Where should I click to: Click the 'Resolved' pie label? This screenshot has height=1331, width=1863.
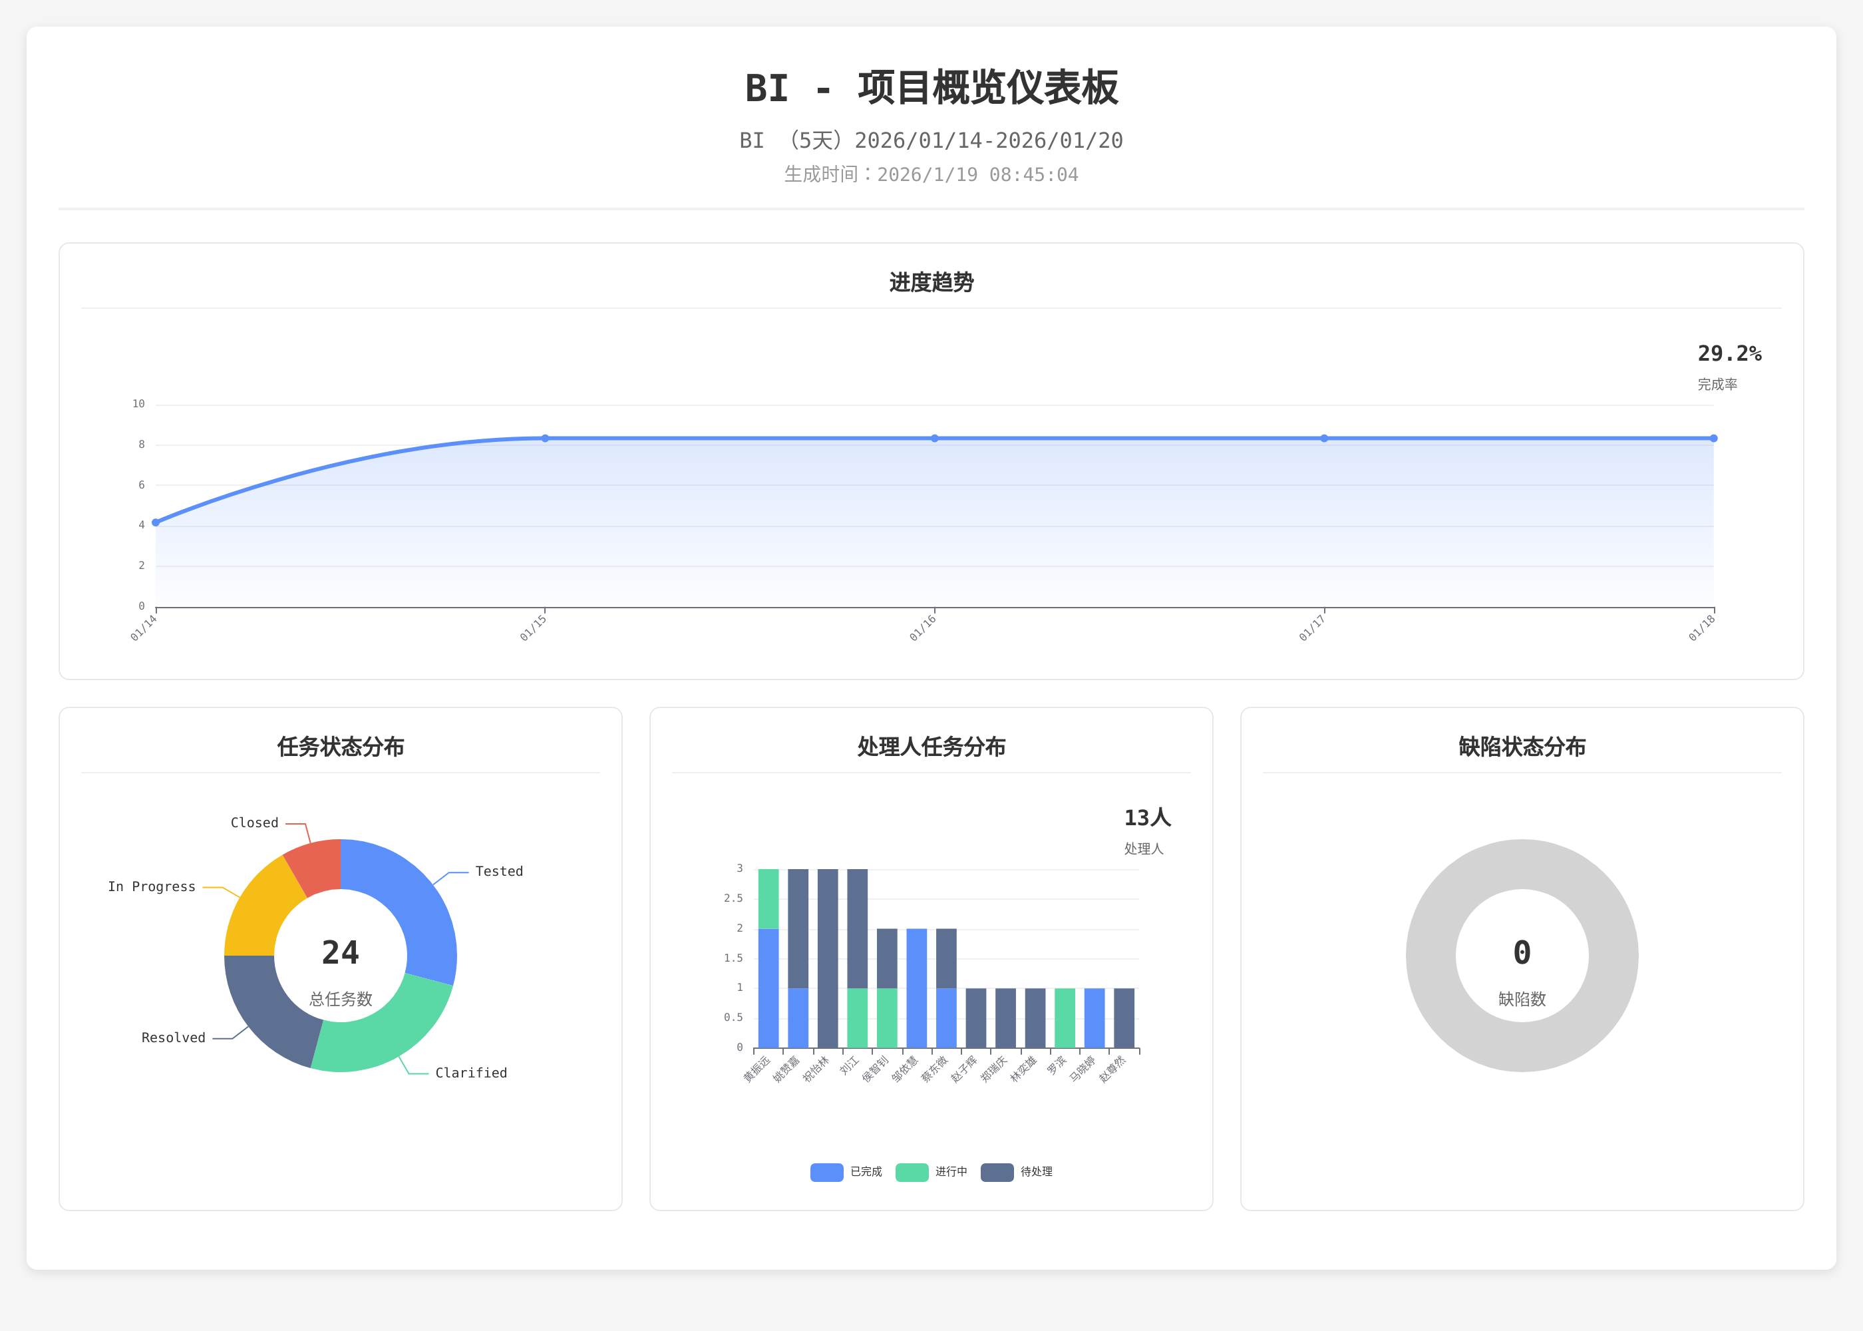(x=174, y=1038)
